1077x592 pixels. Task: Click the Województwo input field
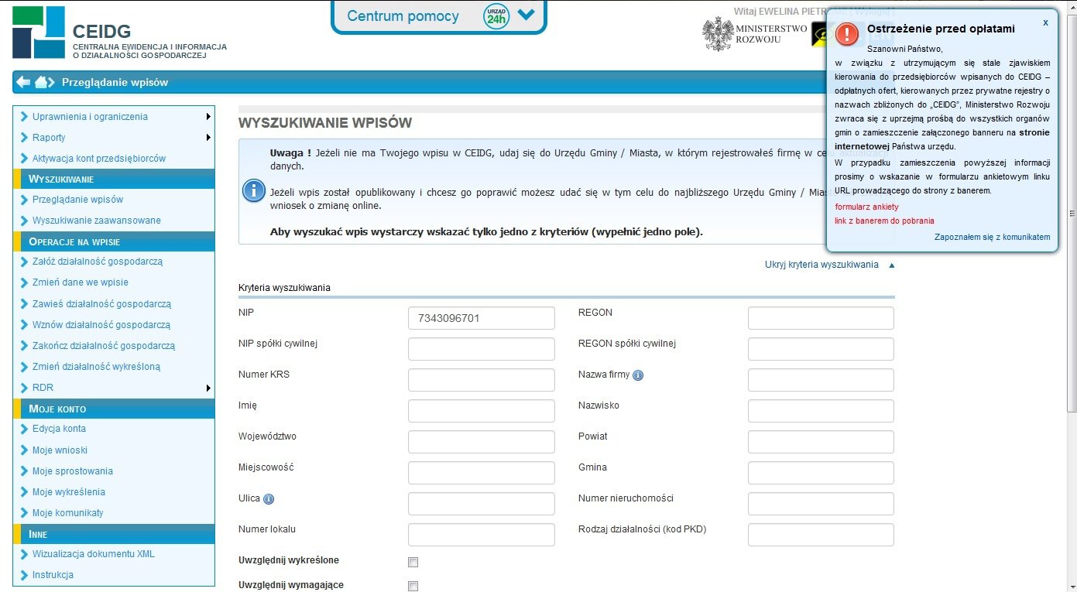point(482,442)
